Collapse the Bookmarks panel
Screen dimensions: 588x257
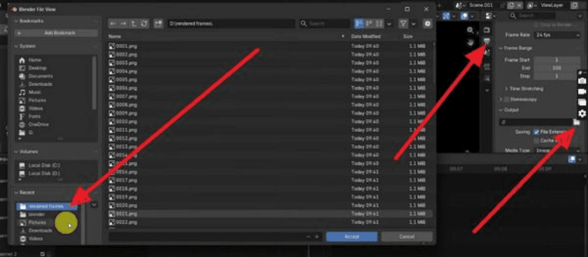[x=16, y=21]
